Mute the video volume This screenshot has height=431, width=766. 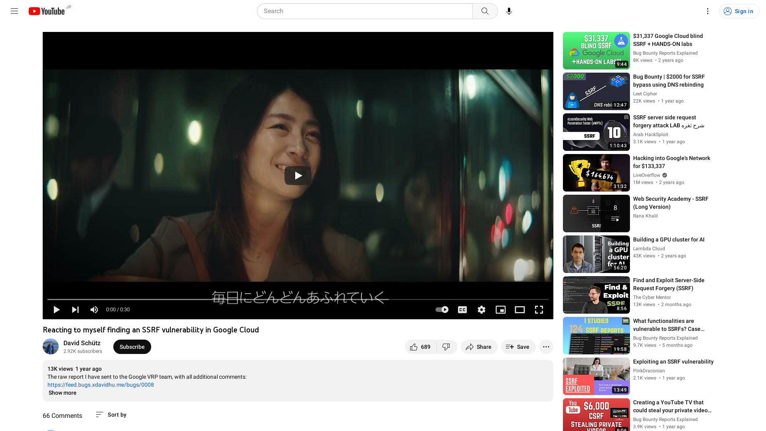tap(94, 310)
